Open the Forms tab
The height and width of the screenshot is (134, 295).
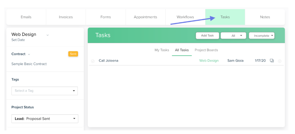coord(106,17)
